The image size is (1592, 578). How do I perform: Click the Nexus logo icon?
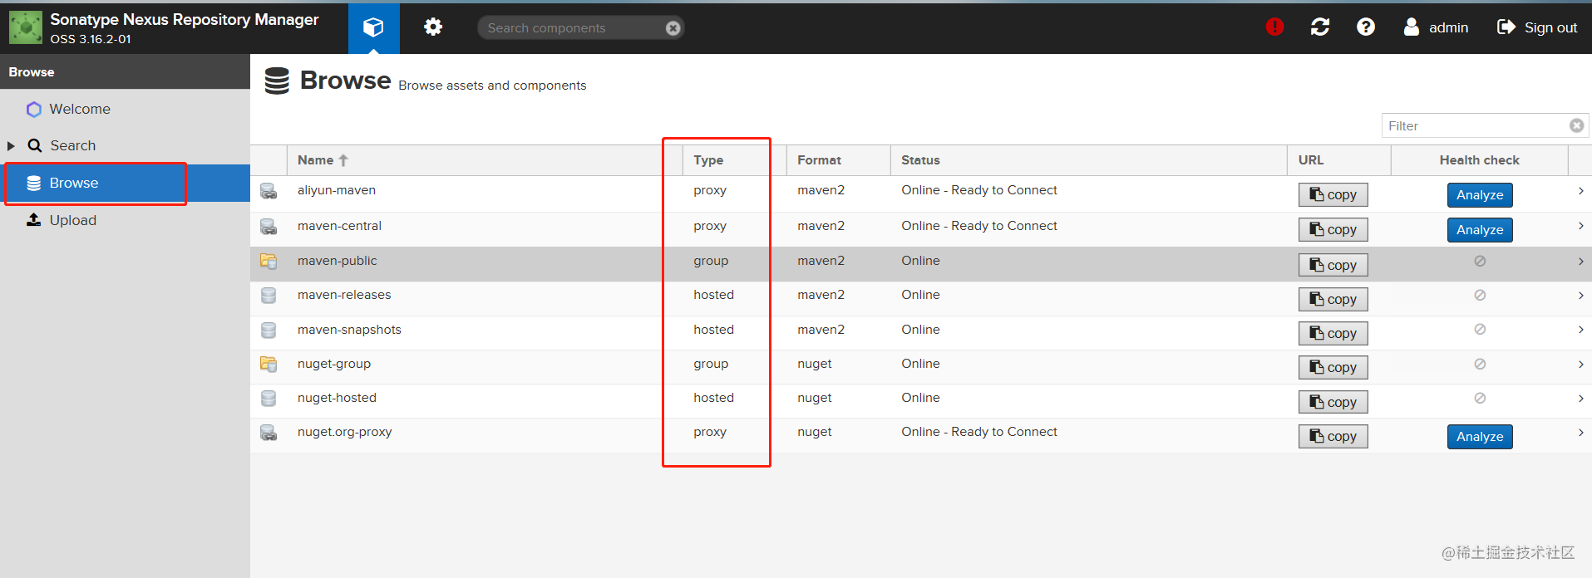(x=26, y=27)
